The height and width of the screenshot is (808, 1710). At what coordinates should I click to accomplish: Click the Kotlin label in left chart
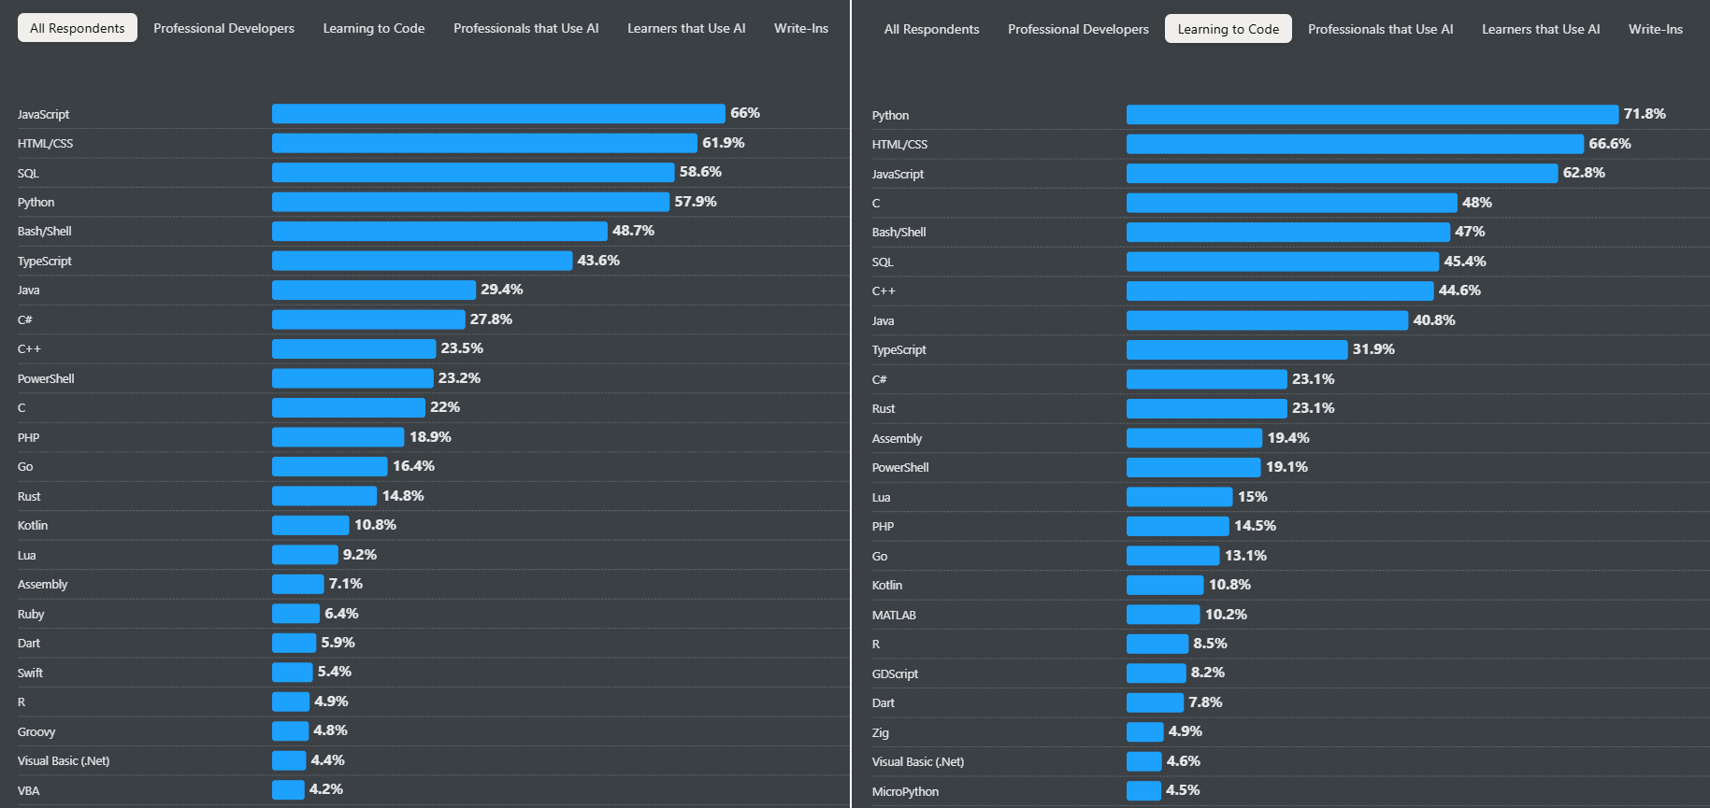[33, 525]
